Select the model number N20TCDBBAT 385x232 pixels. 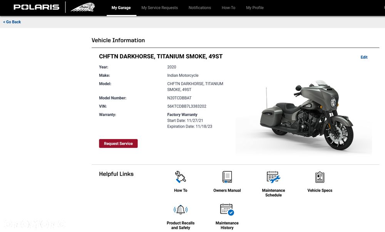pos(179,98)
